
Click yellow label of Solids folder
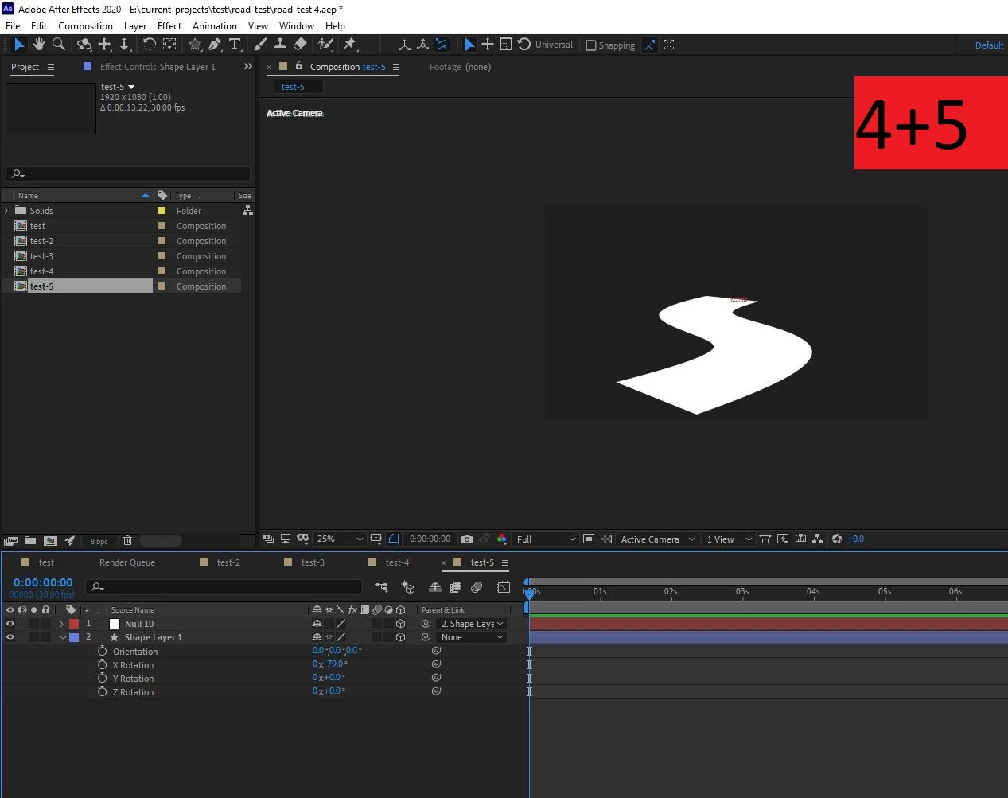point(162,211)
